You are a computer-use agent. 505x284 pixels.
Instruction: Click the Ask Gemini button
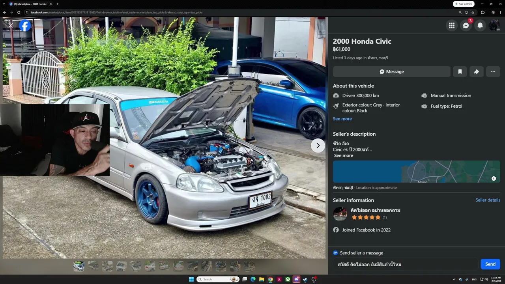(464, 4)
